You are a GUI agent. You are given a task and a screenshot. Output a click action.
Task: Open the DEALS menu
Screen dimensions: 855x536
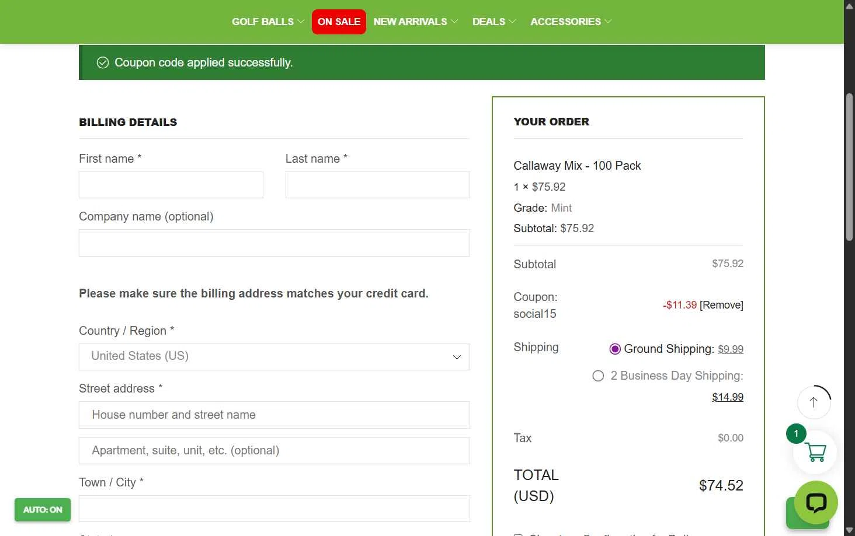coord(489,22)
